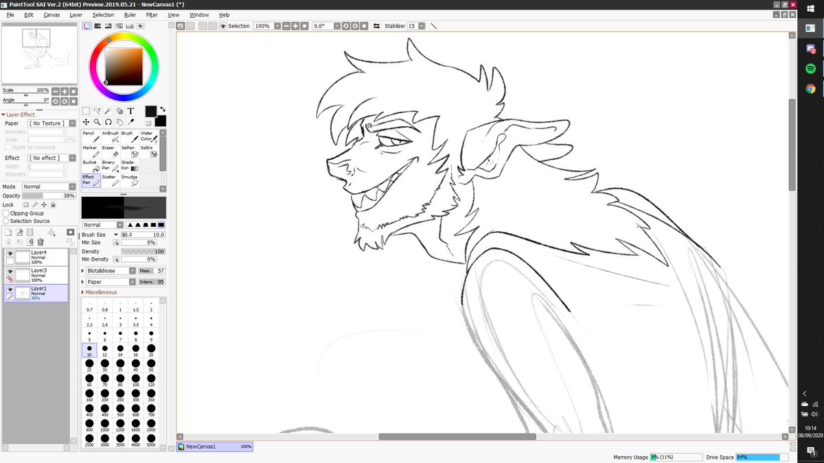Select brush size preset 35
This screenshot has height=463, width=824.
coord(120,366)
